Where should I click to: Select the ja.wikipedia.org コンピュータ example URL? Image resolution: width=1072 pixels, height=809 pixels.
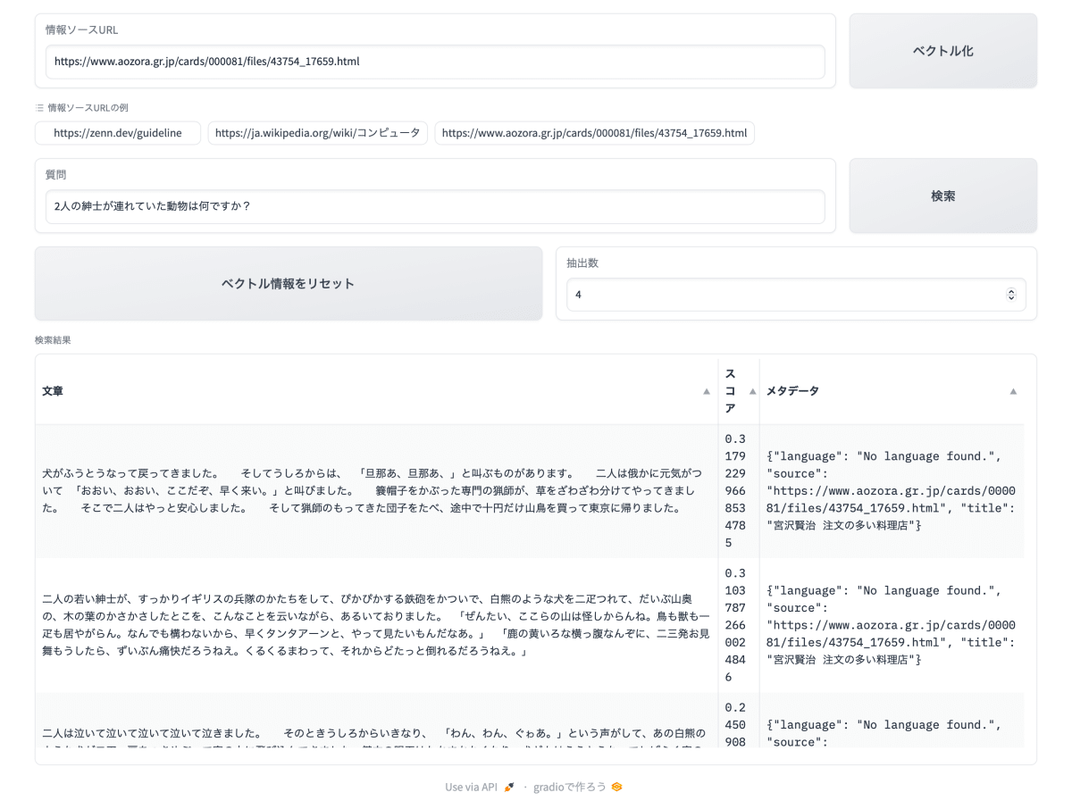(x=317, y=133)
